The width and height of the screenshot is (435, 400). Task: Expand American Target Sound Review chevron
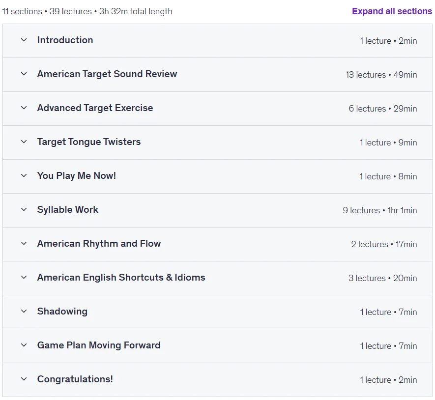pyautogui.click(x=24, y=74)
